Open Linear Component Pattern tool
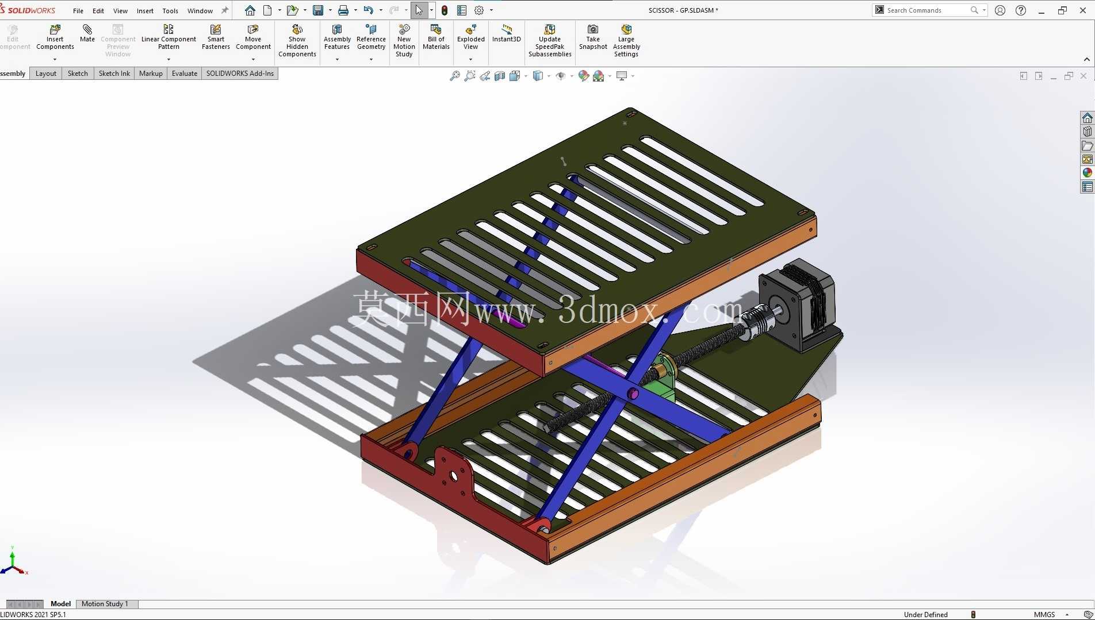The width and height of the screenshot is (1095, 620). click(169, 37)
